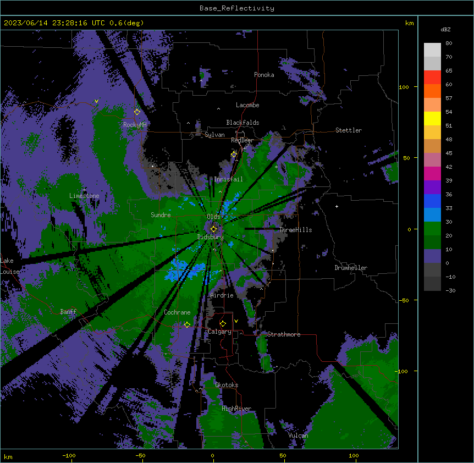The image size is (474, 463).
Task: Click the Calgary city label
Action: click(x=219, y=332)
